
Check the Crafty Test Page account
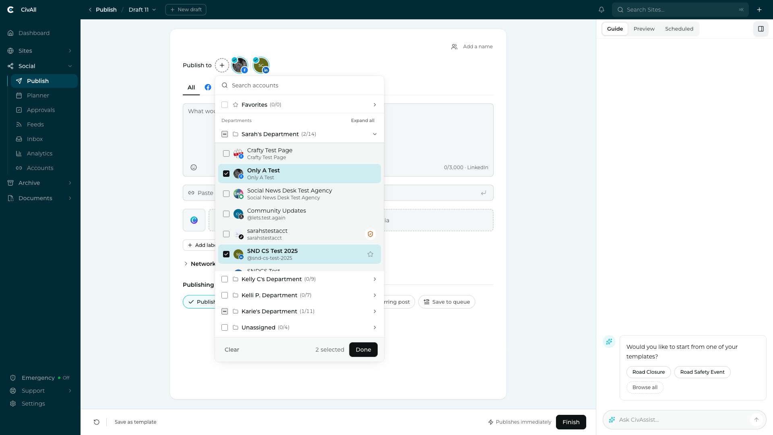tap(226, 153)
